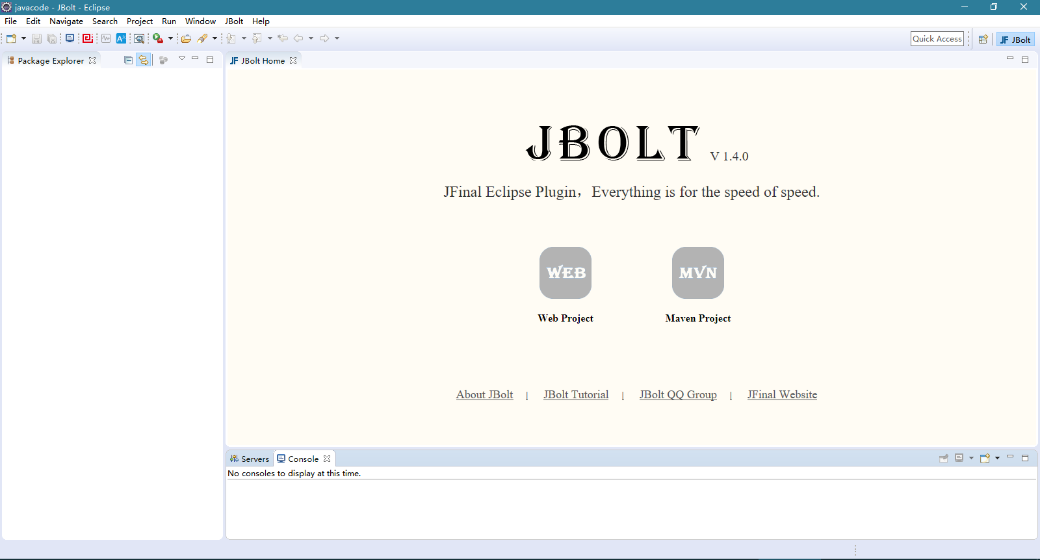Close the Console view
Image resolution: width=1040 pixels, height=560 pixels.
[x=327, y=459]
